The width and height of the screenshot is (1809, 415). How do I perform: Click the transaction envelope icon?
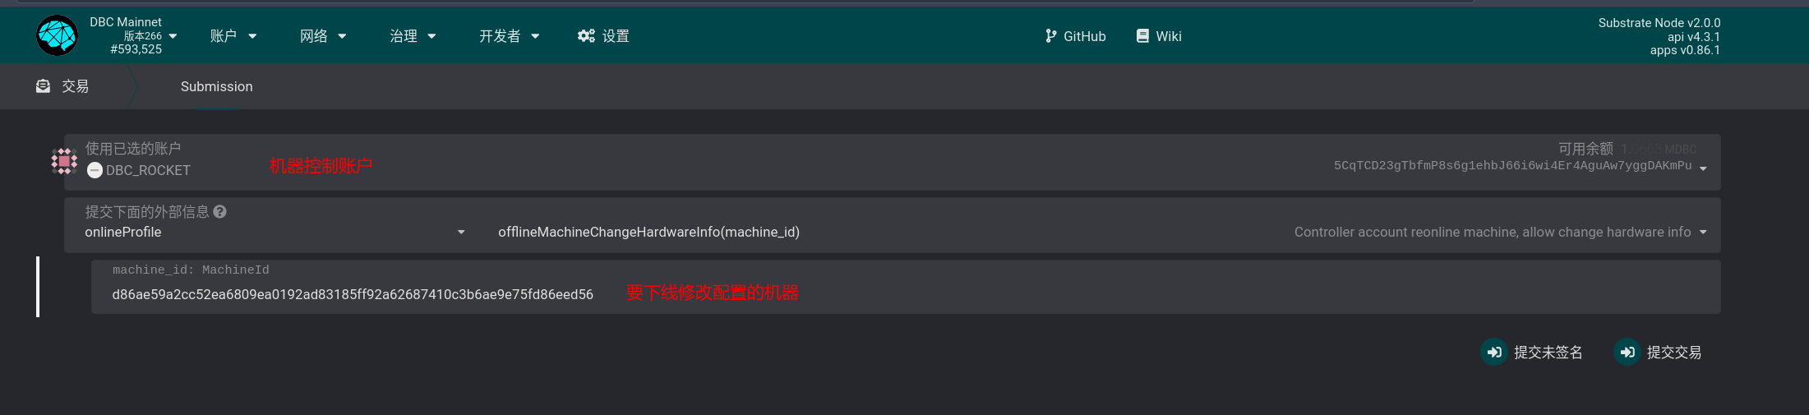pyautogui.click(x=43, y=86)
